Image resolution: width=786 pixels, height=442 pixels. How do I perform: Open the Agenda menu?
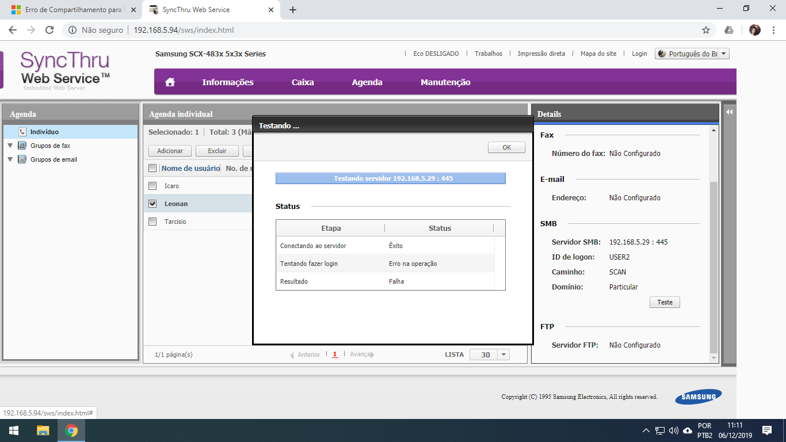pos(367,82)
